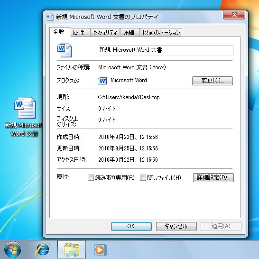Open Internet Explorer from the taskbar
The image size is (259, 259).
click(x=42, y=250)
